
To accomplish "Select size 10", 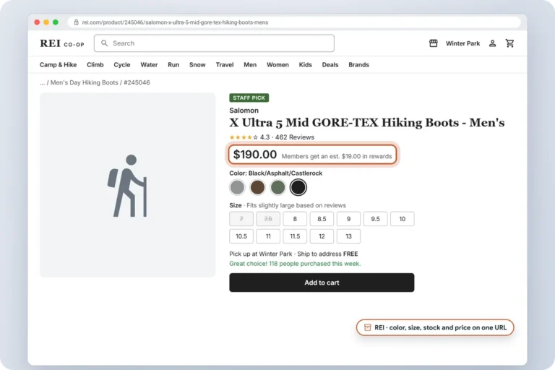I will click(x=403, y=219).
